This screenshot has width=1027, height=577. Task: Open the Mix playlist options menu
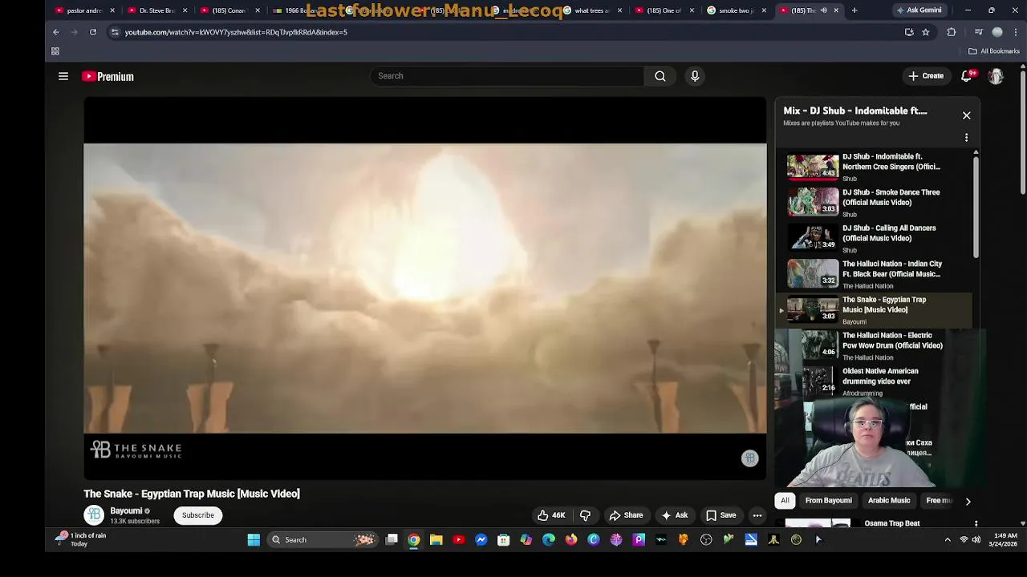[966, 138]
